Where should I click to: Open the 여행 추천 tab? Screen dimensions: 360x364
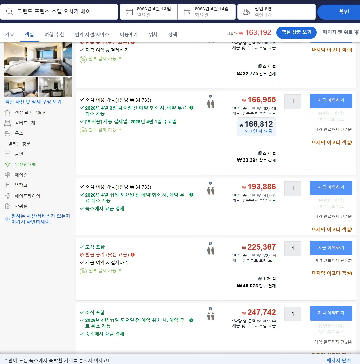pyautogui.click(x=54, y=34)
